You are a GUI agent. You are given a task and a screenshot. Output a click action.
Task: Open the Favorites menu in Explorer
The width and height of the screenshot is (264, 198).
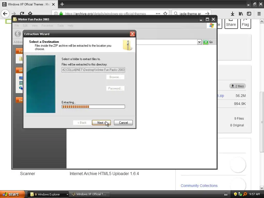(x=47, y=26)
